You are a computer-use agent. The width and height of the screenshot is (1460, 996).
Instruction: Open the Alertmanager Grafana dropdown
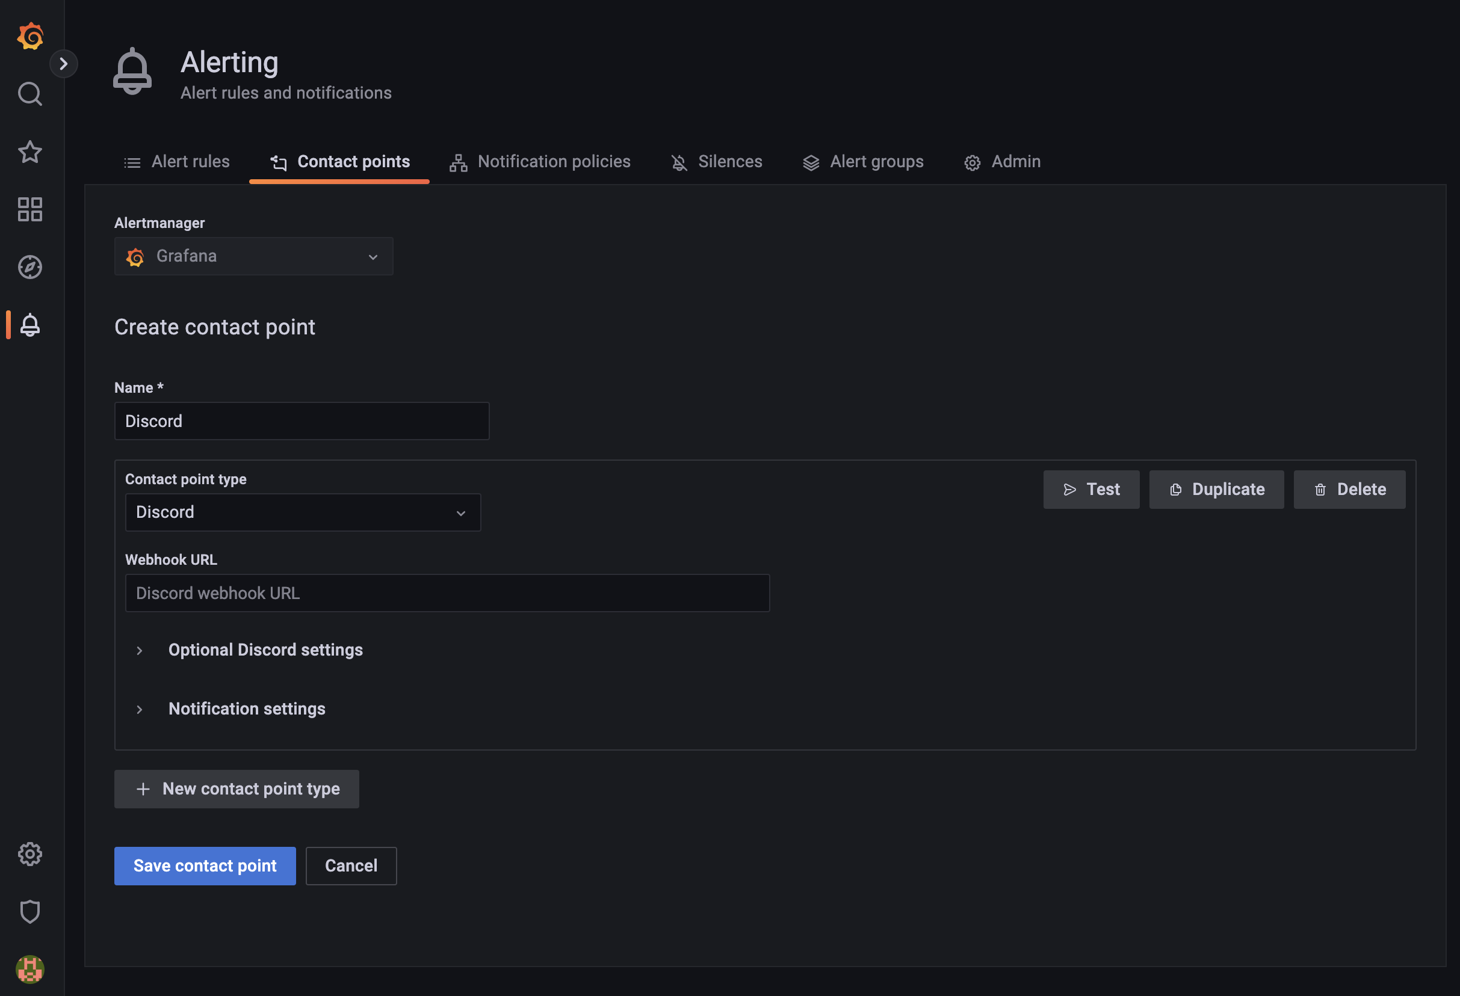pyautogui.click(x=253, y=256)
